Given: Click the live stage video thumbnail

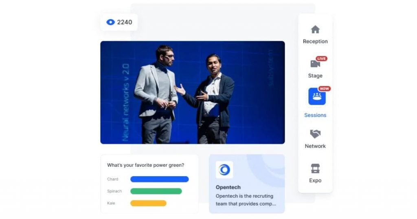Looking at the screenshot, I should 192,92.
